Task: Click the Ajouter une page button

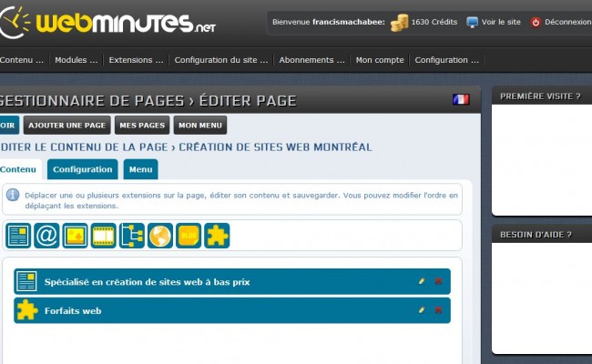Action: coord(66,126)
